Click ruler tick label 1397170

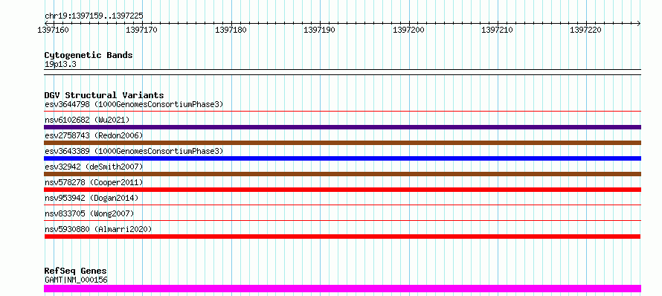[x=142, y=30]
